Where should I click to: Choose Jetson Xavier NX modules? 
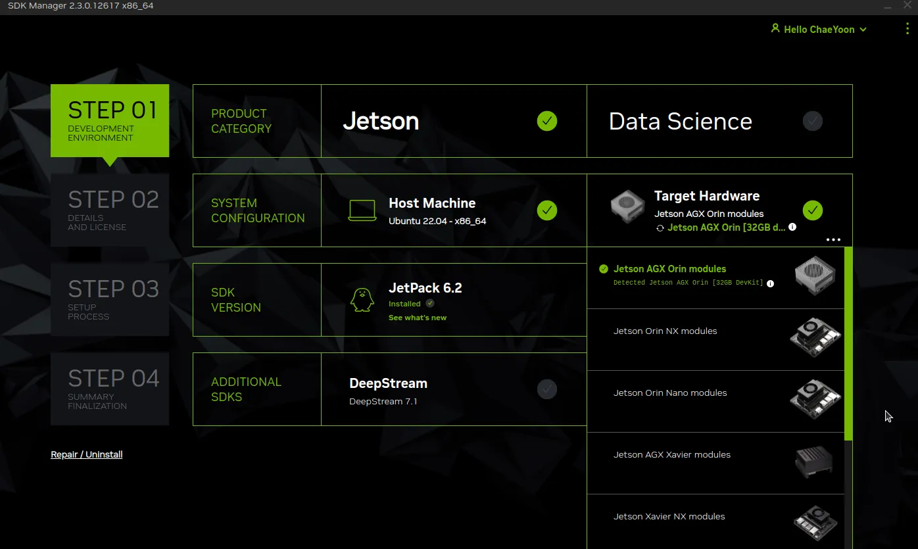click(x=715, y=521)
